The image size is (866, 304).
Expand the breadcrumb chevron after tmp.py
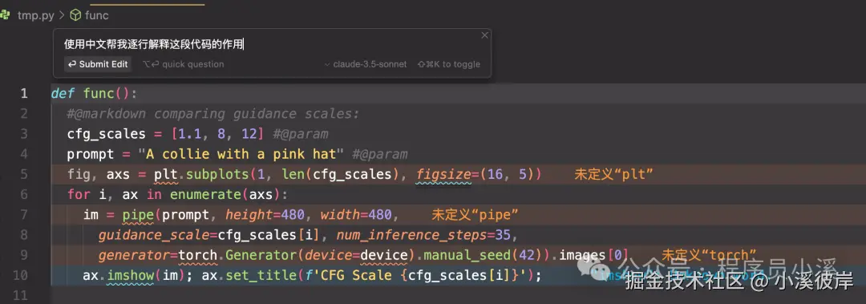click(61, 15)
